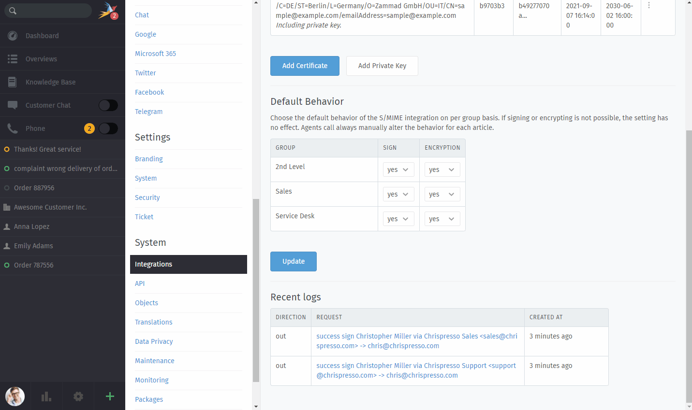Open the Emily Adams tab
The image size is (692, 410).
(x=62, y=246)
